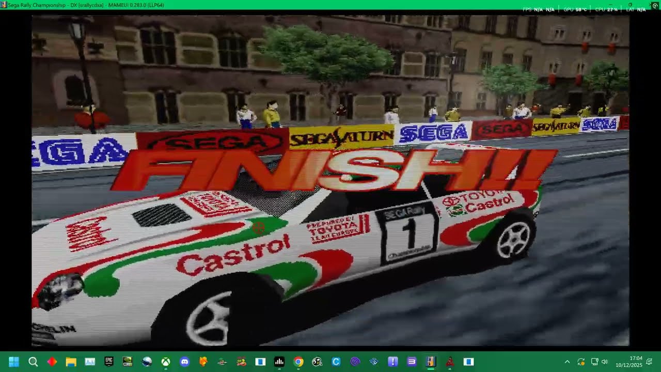
Task: Open volume speaker tray icon
Action: pos(604,362)
